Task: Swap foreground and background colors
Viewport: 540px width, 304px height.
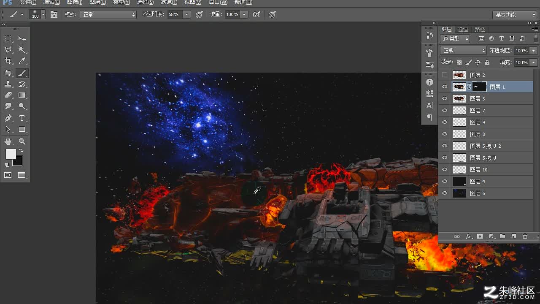Action: pos(21,150)
